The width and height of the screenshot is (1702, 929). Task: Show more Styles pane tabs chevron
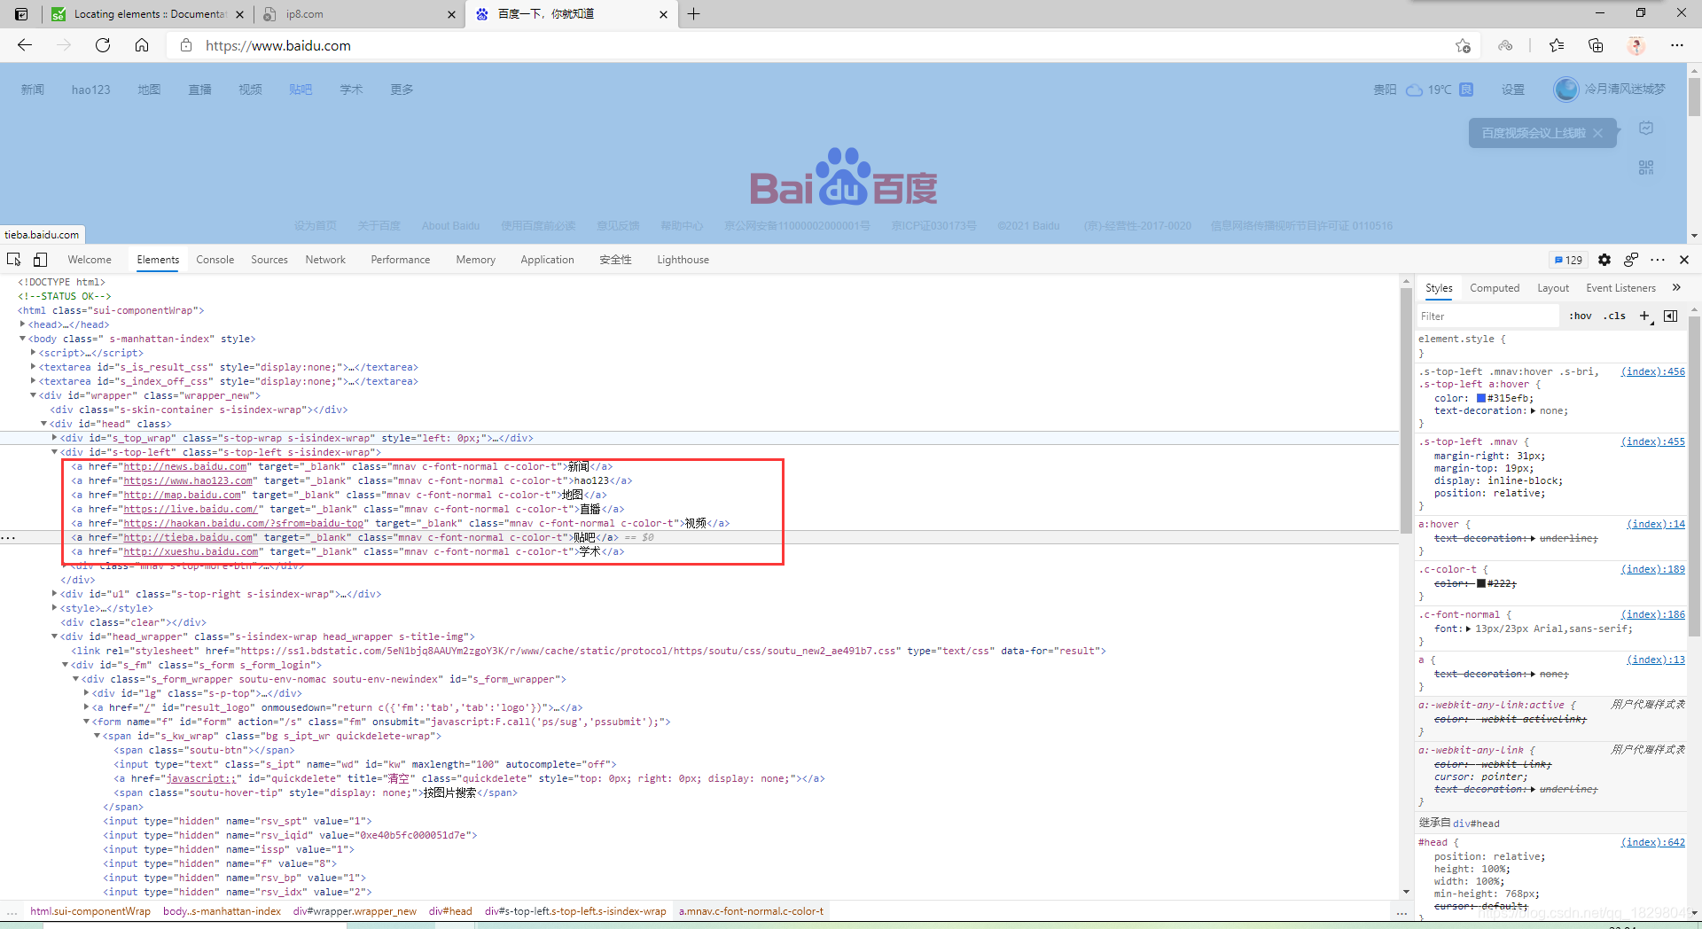click(1676, 287)
